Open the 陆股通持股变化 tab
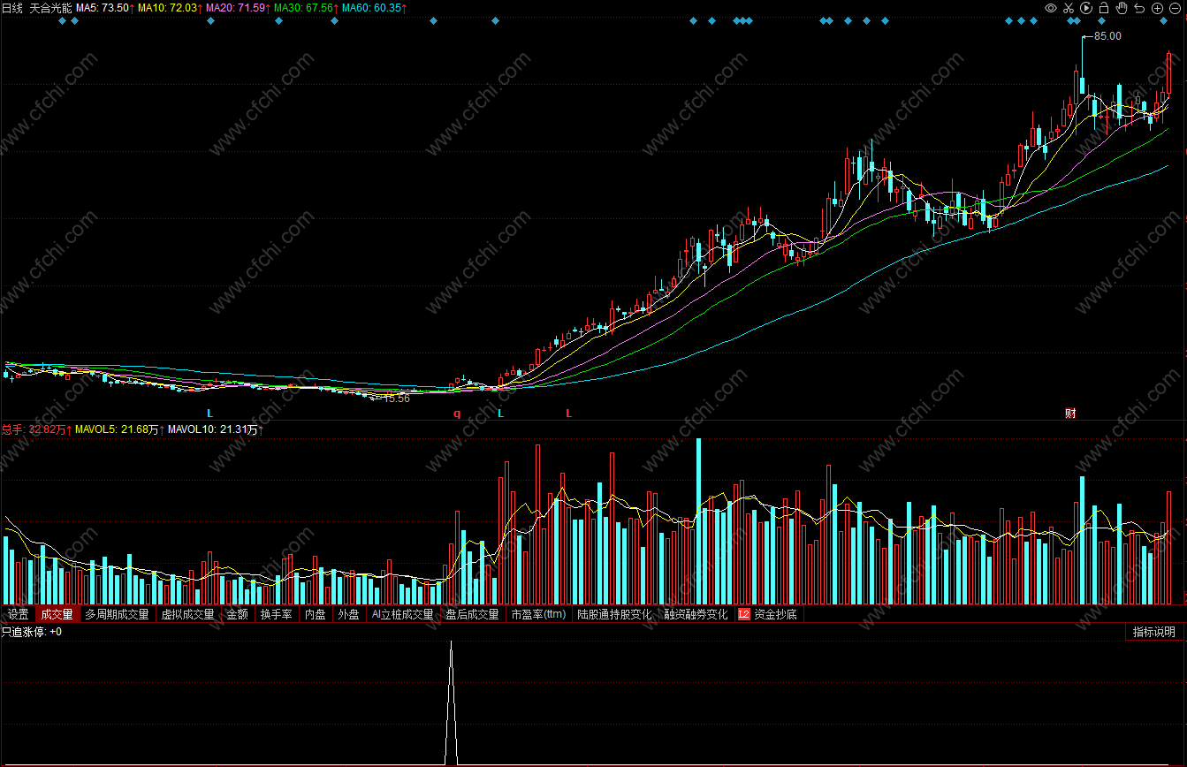Image resolution: width=1187 pixels, height=767 pixels. click(614, 614)
